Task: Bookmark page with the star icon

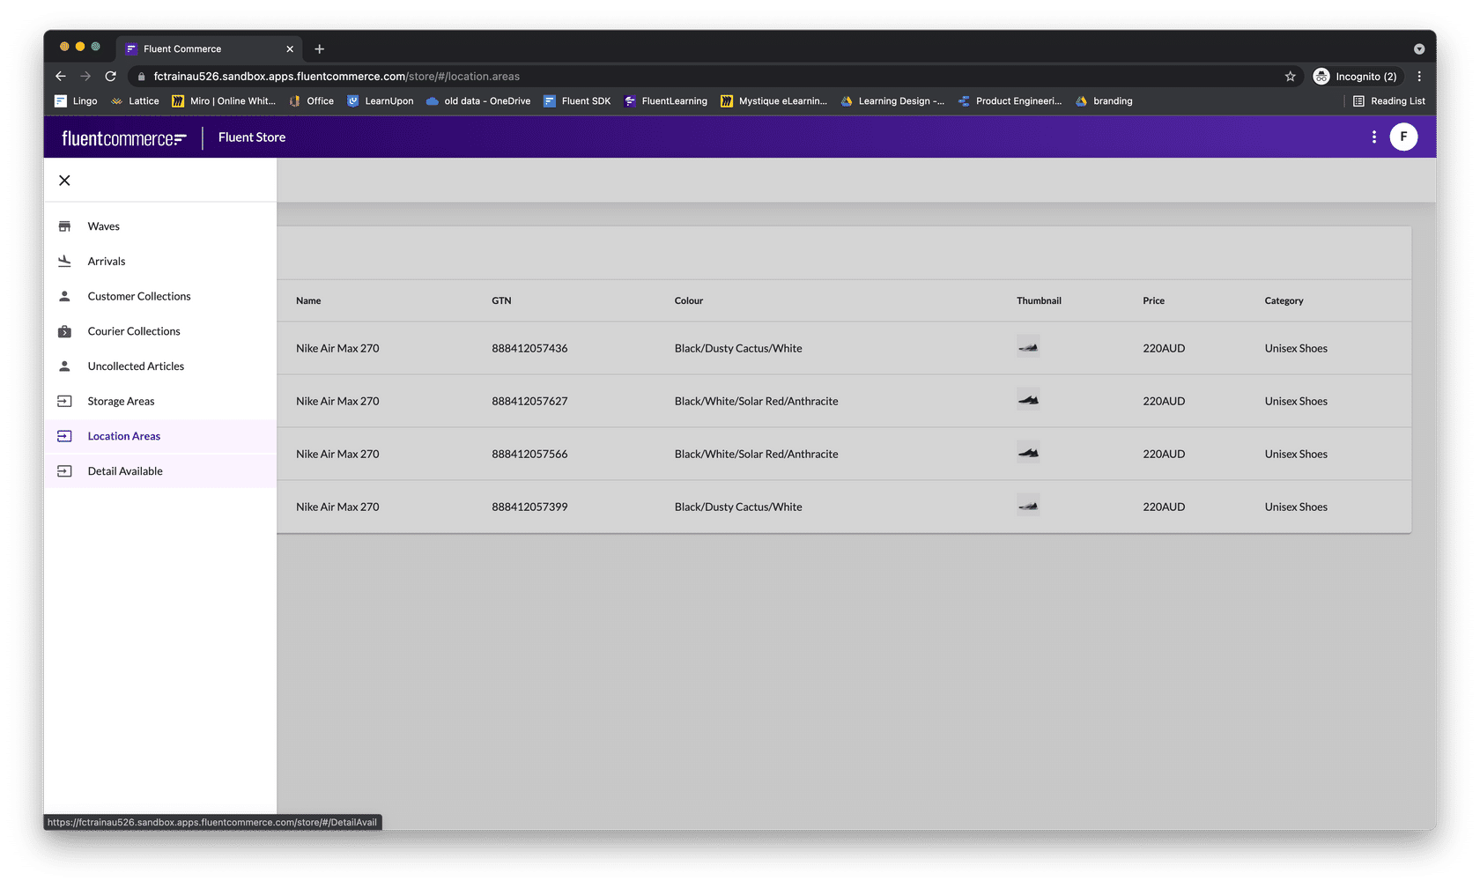Action: coord(1290,77)
